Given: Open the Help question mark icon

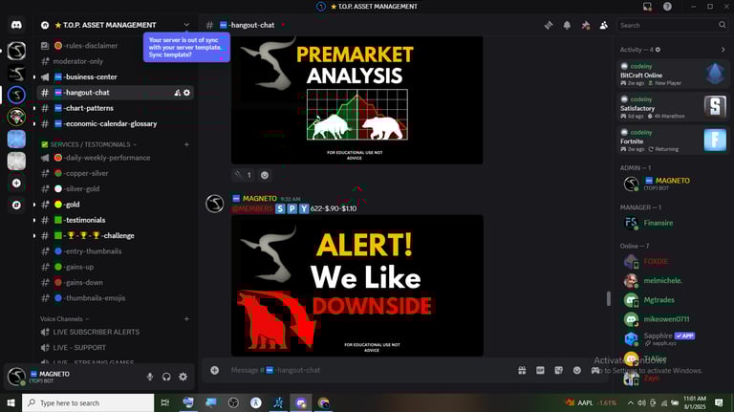Looking at the screenshot, I should coord(667,7).
